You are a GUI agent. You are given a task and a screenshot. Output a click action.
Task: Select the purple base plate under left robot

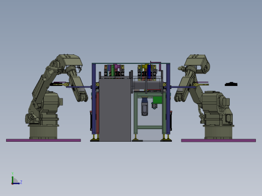pyautogui.click(x=43, y=140)
